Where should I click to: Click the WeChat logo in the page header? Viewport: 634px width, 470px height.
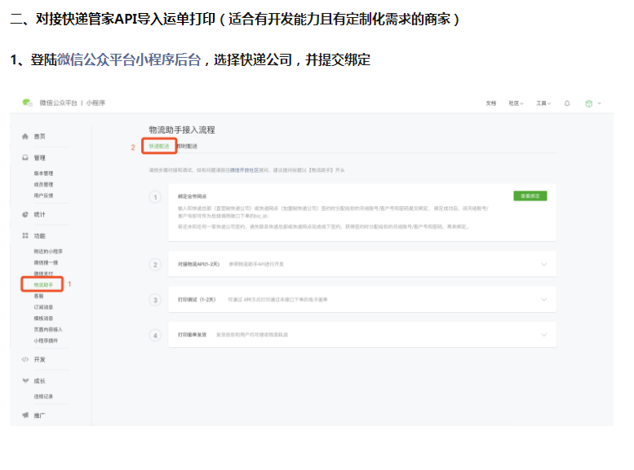pyautogui.click(x=27, y=103)
